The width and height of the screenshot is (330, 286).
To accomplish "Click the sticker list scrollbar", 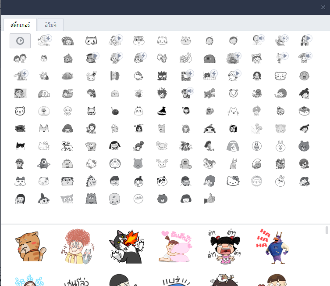I will [x=326, y=230].
